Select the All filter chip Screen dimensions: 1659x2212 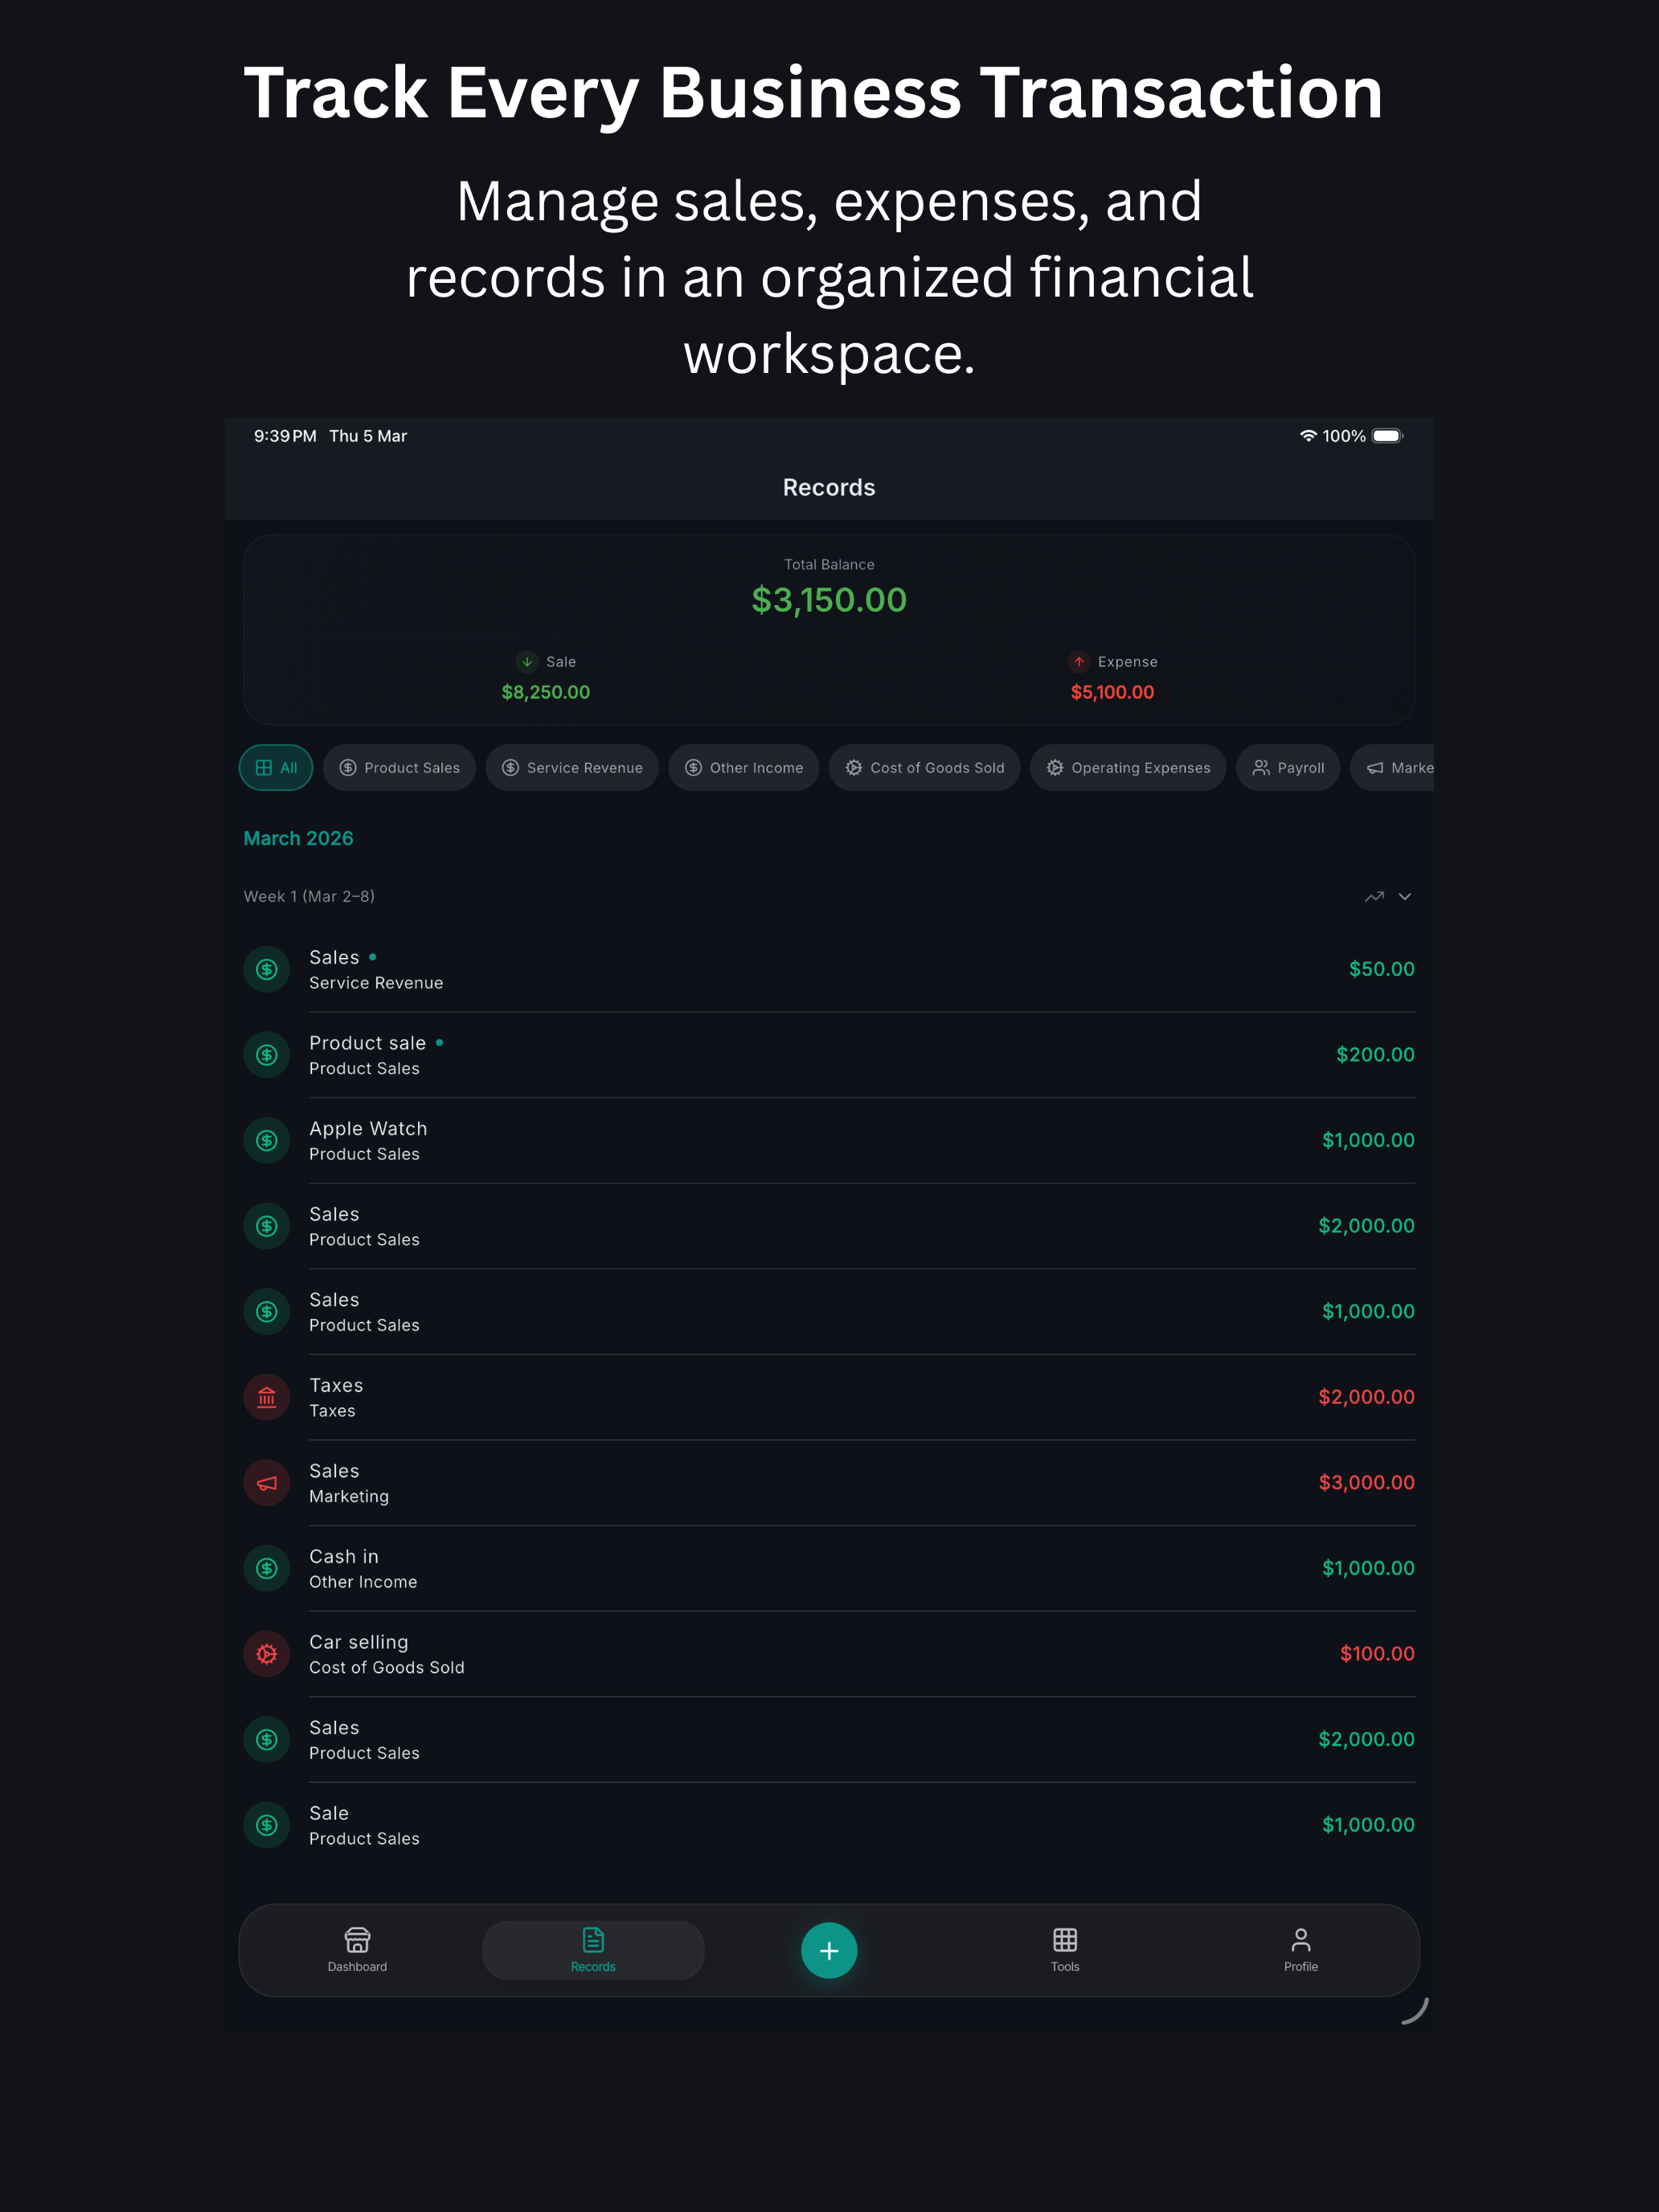click(276, 768)
